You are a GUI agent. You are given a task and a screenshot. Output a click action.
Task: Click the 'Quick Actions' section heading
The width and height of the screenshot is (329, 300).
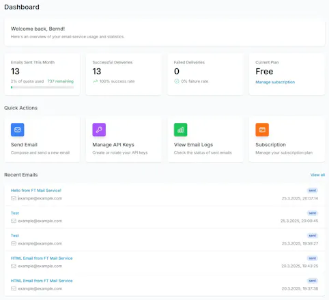(20, 108)
